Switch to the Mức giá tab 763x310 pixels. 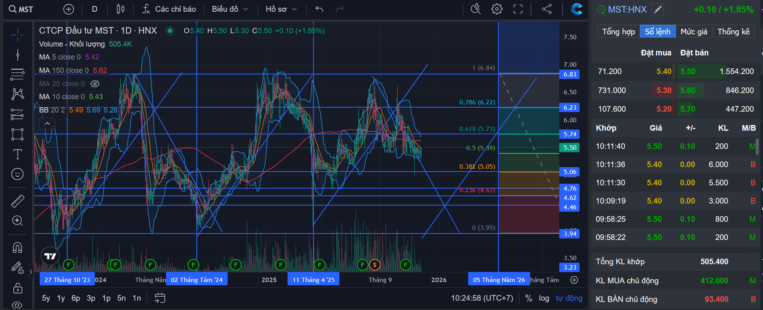click(694, 32)
